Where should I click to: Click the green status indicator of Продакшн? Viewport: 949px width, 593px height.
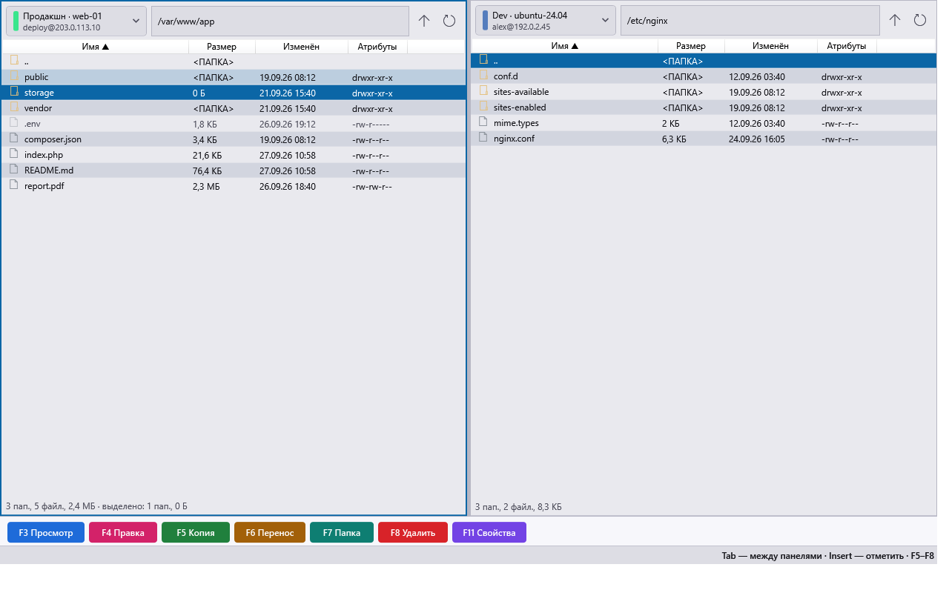tap(16, 21)
